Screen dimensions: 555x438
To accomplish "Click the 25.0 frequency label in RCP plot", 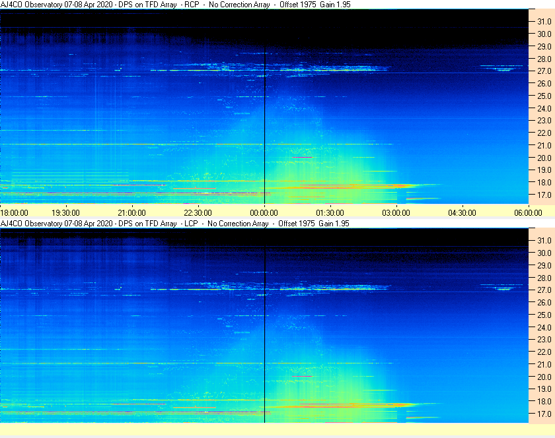I will [x=544, y=96].
